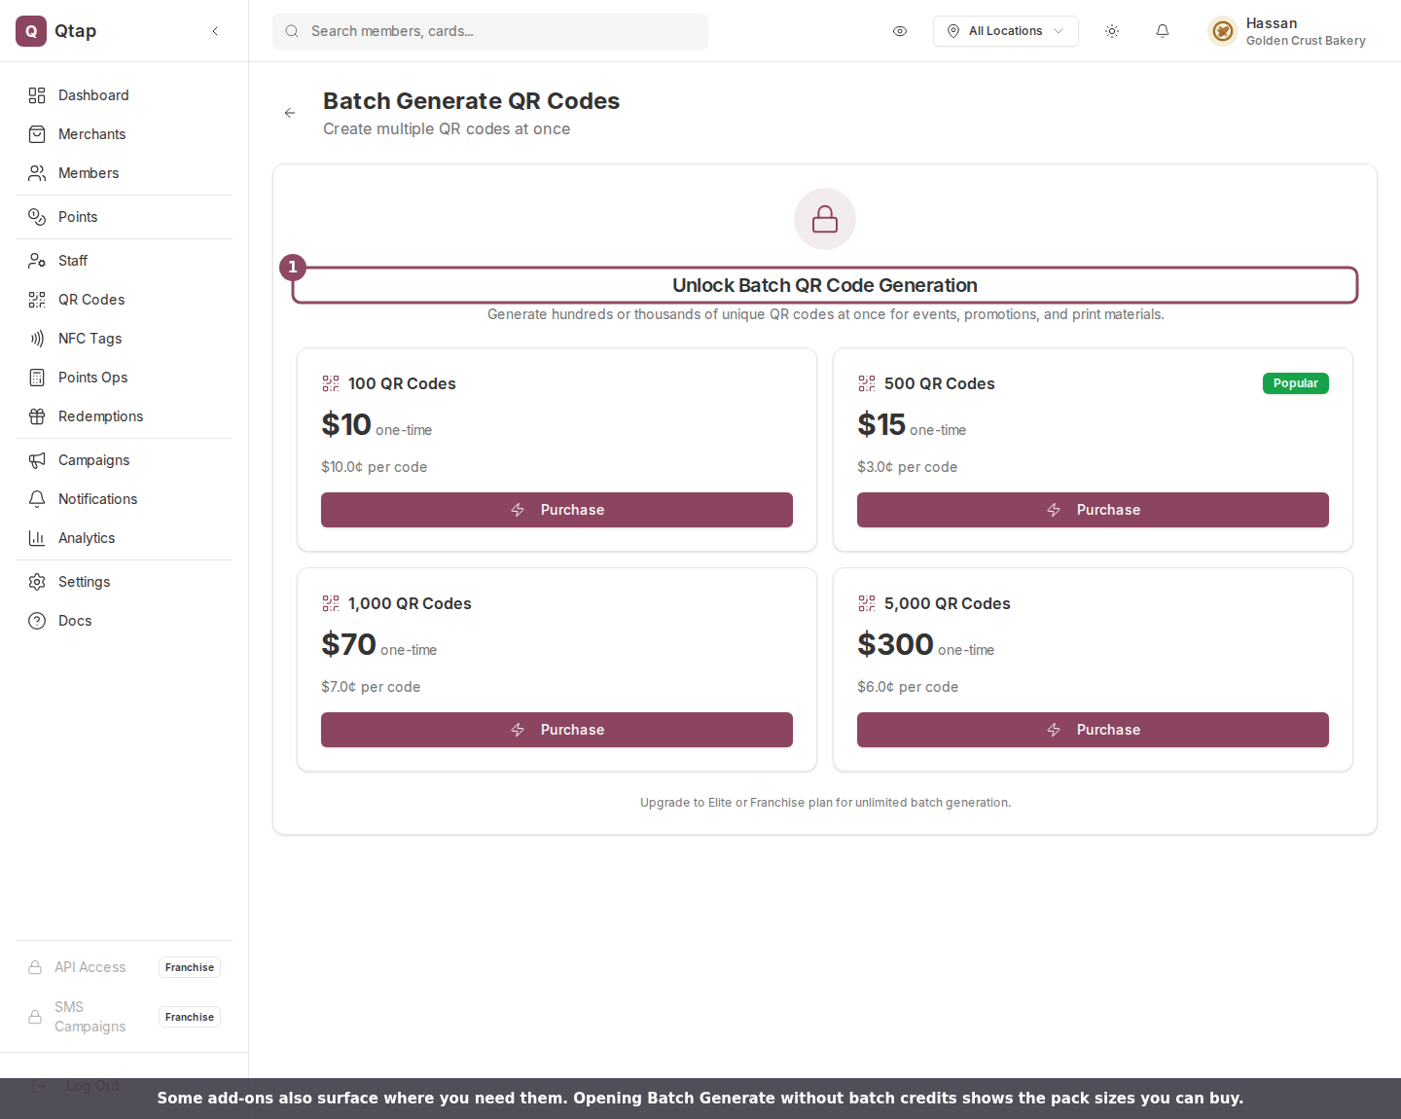
Task: Click the Analytics chart icon
Action: click(37, 538)
